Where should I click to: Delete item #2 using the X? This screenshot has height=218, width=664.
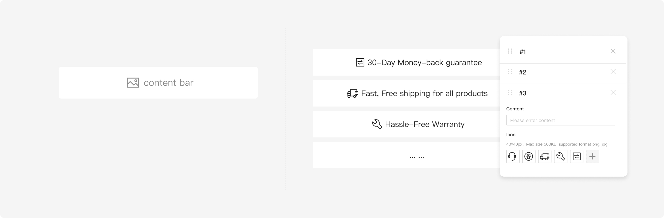(x=613, y=72)
